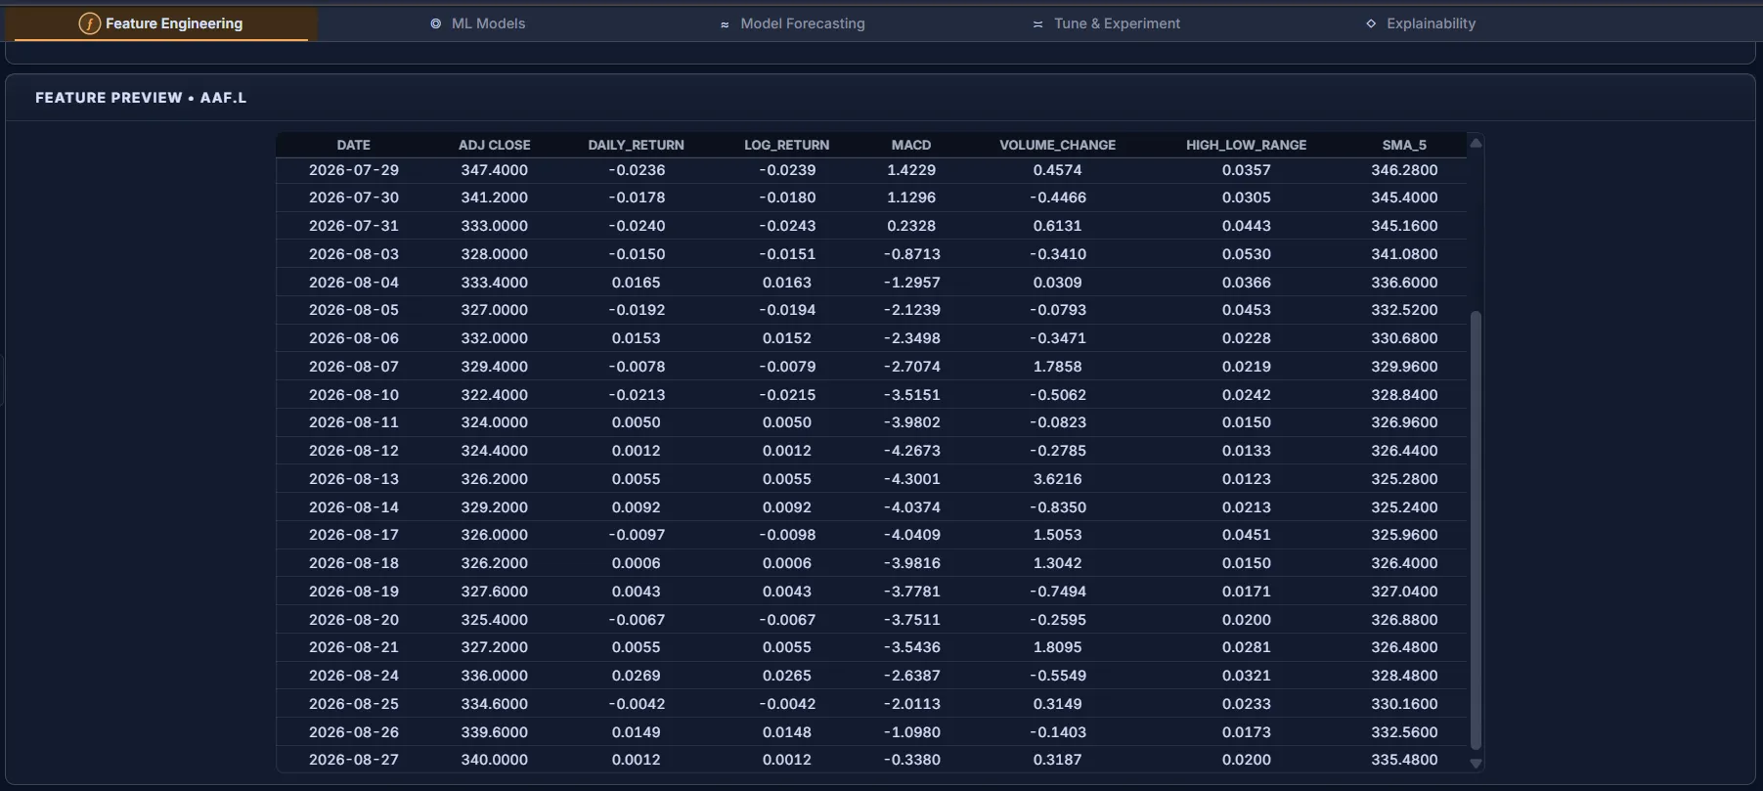Go to the Model Forecasting tab
This screenshot has height=791, width=1763.
pyautogui.click(x=792, y=23)
